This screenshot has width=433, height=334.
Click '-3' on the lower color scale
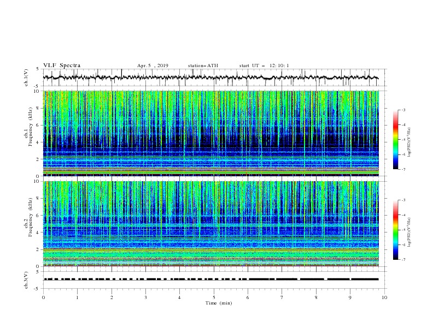[x=403, y=200]
